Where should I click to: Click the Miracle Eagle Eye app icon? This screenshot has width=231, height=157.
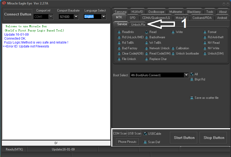(x=4, y=3)
